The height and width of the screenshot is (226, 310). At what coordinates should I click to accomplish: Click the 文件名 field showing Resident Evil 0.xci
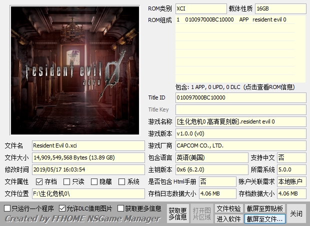pos(88,145)
